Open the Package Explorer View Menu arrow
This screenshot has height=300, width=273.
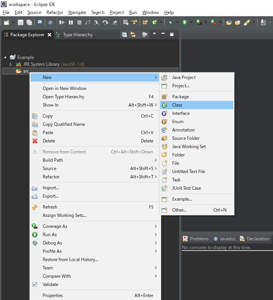point(154,34)
